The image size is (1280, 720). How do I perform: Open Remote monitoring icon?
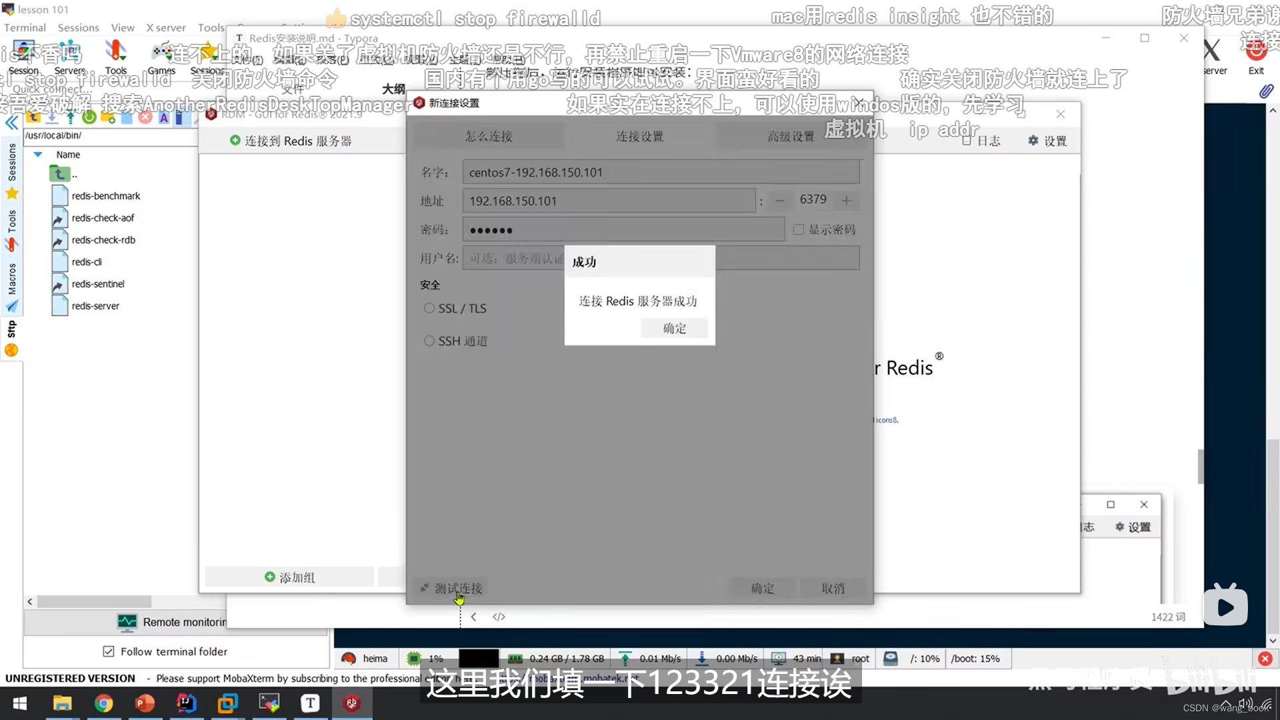(x=127, y=622)
